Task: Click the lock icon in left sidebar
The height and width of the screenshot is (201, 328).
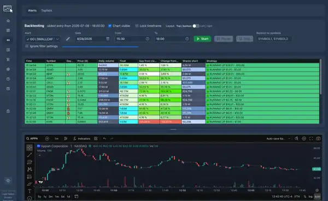Action: pos(8,111)
